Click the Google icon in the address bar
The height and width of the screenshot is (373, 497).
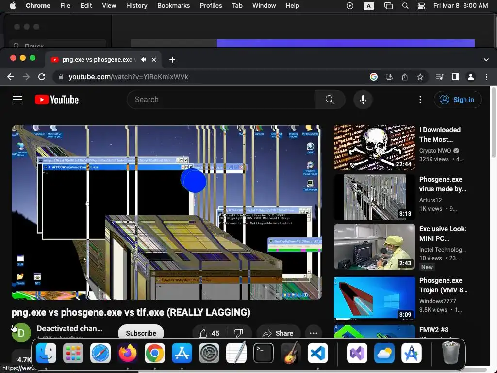coord(374,77)
